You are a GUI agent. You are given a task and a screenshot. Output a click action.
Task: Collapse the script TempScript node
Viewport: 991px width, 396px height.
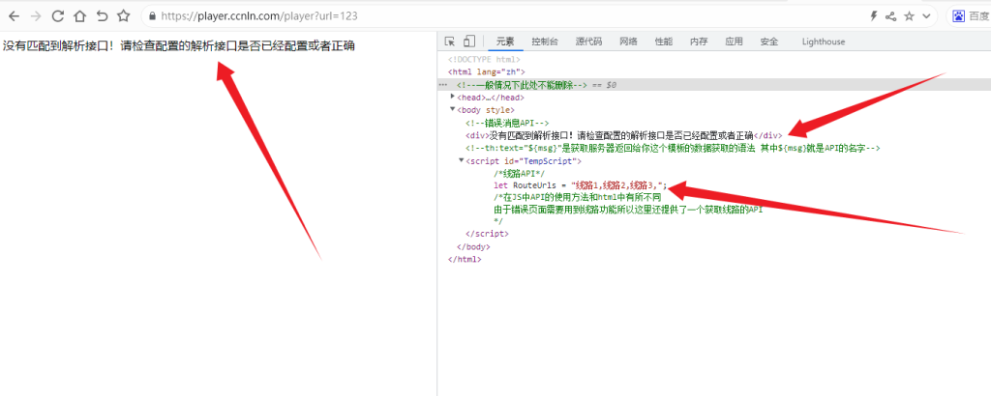[x=462, y=160]
